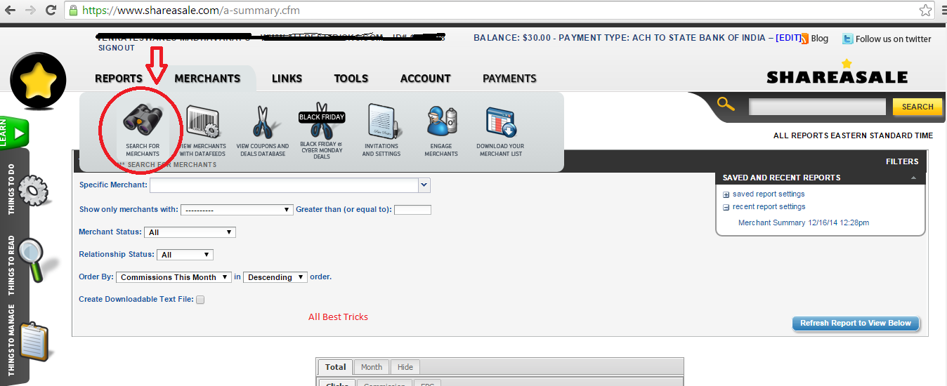Bookmark page with star icon

926,11
